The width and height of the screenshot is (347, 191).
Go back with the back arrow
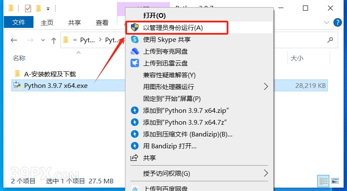pyautogui.click(x=14, y=40)
